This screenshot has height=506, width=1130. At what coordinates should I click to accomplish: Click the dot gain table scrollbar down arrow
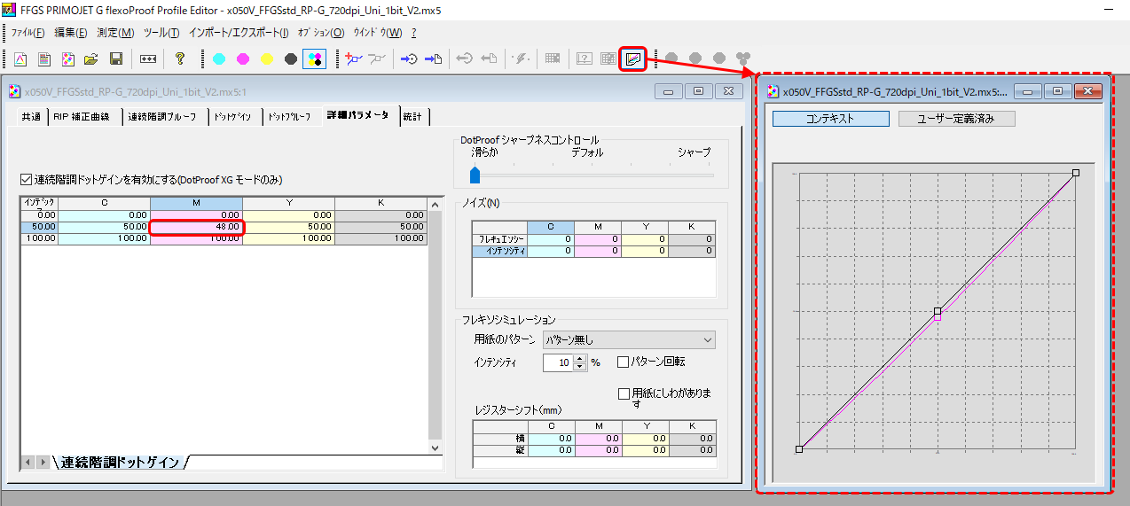click(435, 448)
